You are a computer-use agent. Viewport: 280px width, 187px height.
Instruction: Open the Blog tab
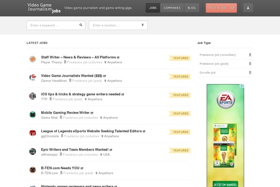(x=192, y=8)
